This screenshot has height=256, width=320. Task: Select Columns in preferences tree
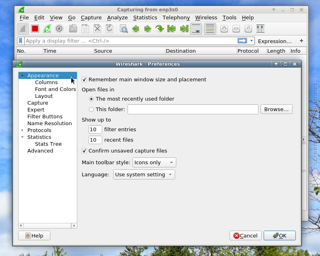coord(46,83)
